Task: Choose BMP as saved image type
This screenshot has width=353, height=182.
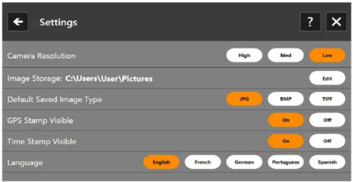Action: click(286, 99)
